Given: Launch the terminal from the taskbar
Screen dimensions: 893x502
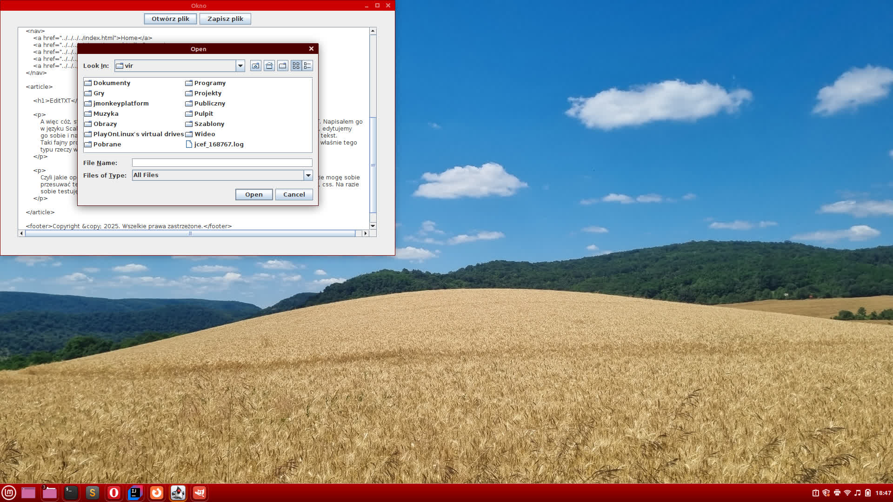Looking at the screenshot, I should 71,493.
